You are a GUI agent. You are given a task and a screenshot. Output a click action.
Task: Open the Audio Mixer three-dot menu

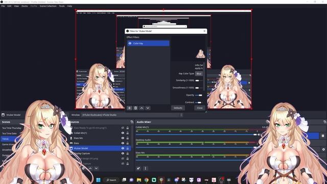[x=145, y=168]
